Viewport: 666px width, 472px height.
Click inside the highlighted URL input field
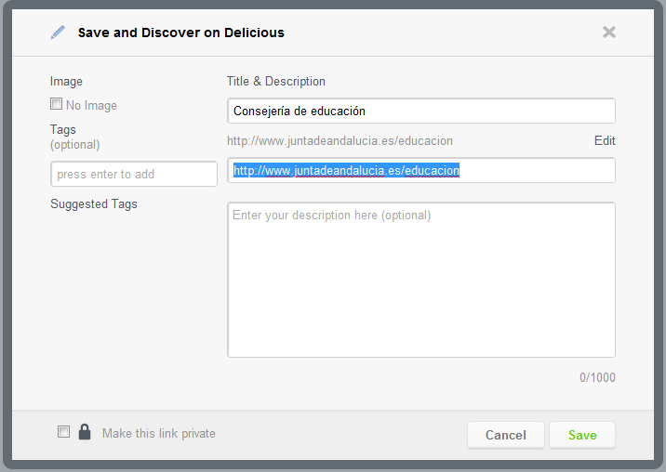point(420,170)
